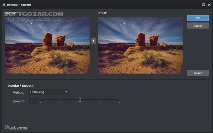
Task: Click the application logo in the title bar
Action: 3,5
